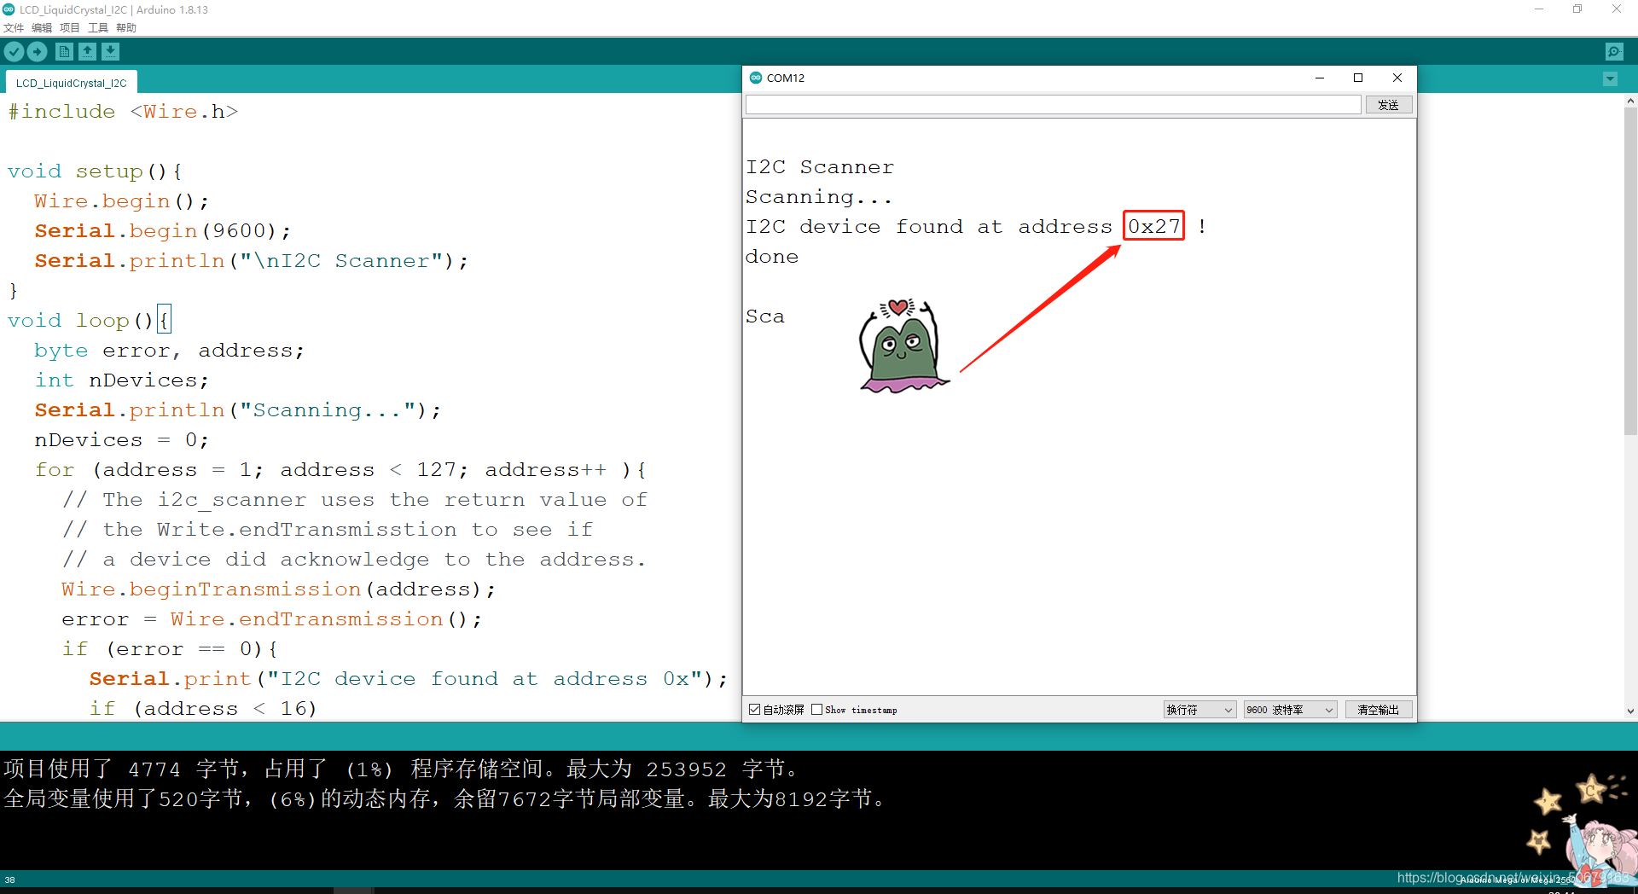Open the 文件 menu
This screenshot has height=894, width=1638.
click(x=14, y=27)
